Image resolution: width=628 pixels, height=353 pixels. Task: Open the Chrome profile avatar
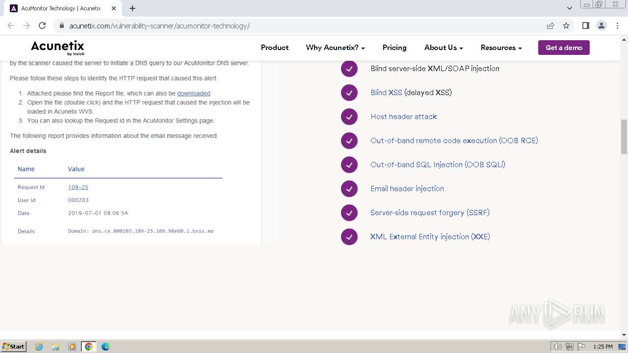(x=601, y=25)
